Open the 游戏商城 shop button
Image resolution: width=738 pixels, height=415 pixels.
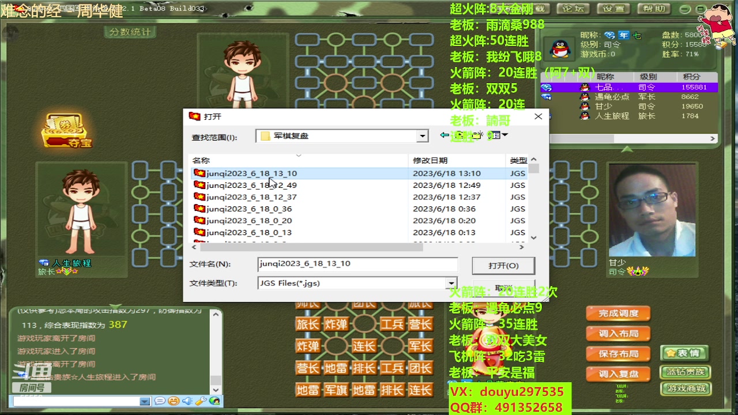(x=686, y=388)
